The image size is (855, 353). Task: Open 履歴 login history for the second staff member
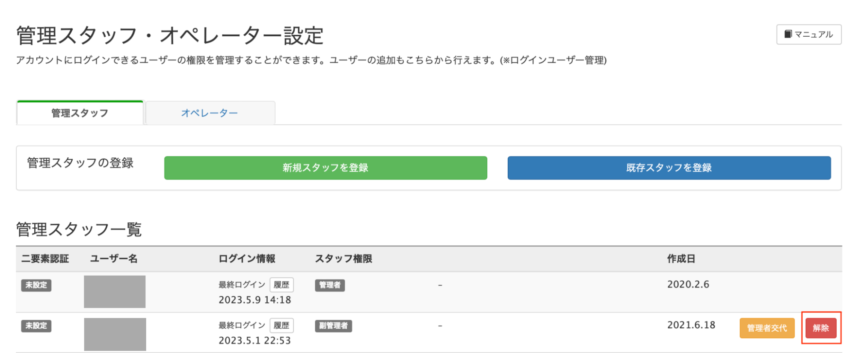(x=281, y=325)
